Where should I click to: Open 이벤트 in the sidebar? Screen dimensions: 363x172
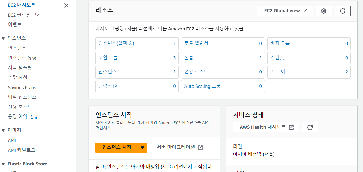pos(15,24)
